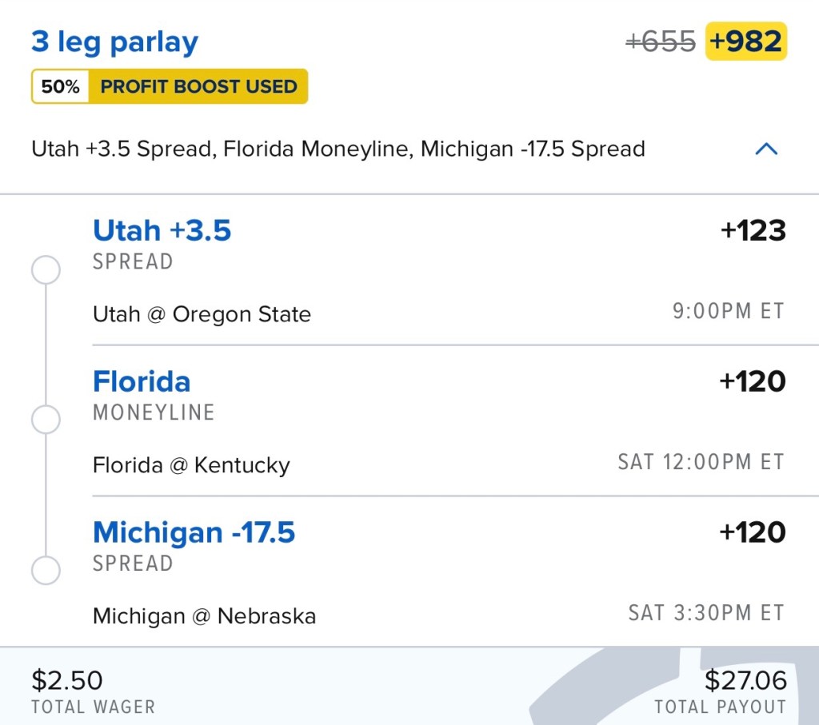The width and height of the screenshot is (819, 725).
Task: Select the Michigan -17.5 spread selection
Action: 194,532
